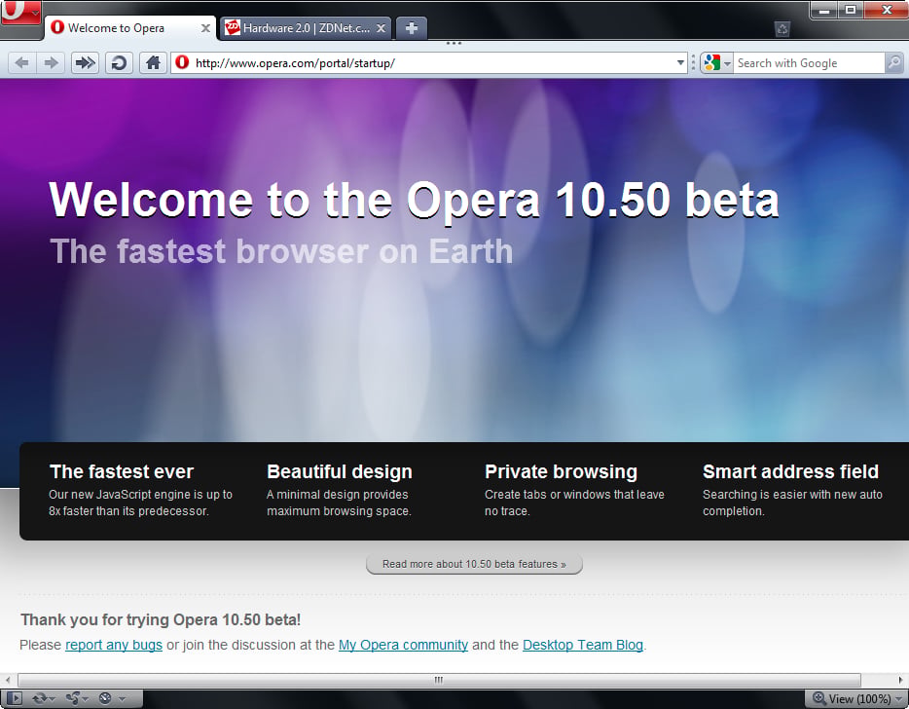Open a new tab with plus button
The image size is (909, 709).
click(x=412, y=28)
